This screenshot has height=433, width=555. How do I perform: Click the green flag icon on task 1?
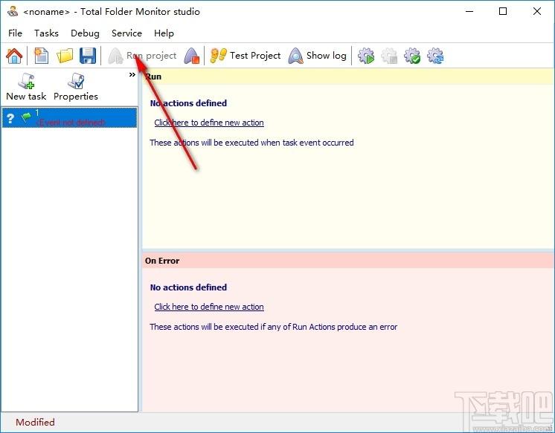(26, 117)
